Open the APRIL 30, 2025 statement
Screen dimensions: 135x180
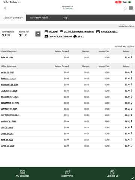[8, 146]
